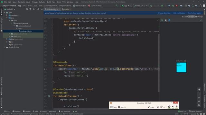
Task: Click Expand All icon in Project panel
Action: click(x=30, y=9)
